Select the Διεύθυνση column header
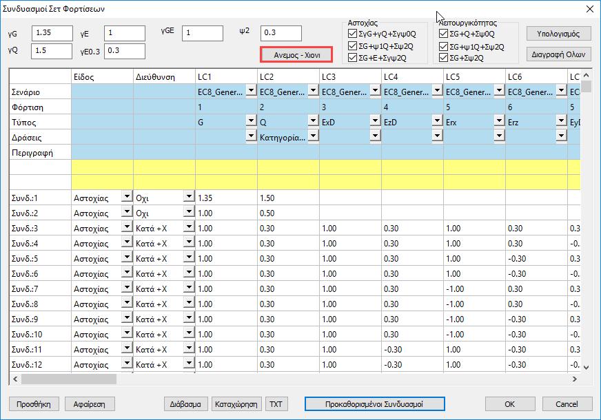This screenshot has width=601, height=420. click(165, 76)
